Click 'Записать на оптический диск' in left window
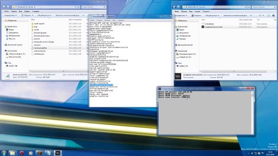The height and width of the screenshot is (156, 278). tap(67, 16)
